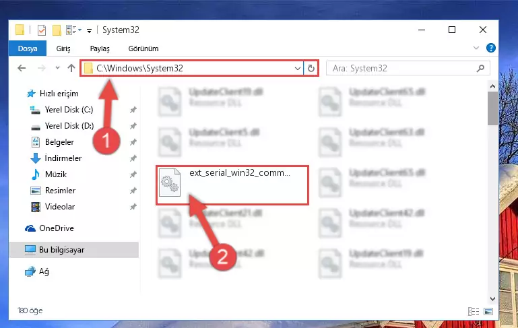The width and height of the screenshot is (518, 328).
Task: Click the Properties checkmark icon in title bar
Action: pyautogui.click(x=42, y=30)
